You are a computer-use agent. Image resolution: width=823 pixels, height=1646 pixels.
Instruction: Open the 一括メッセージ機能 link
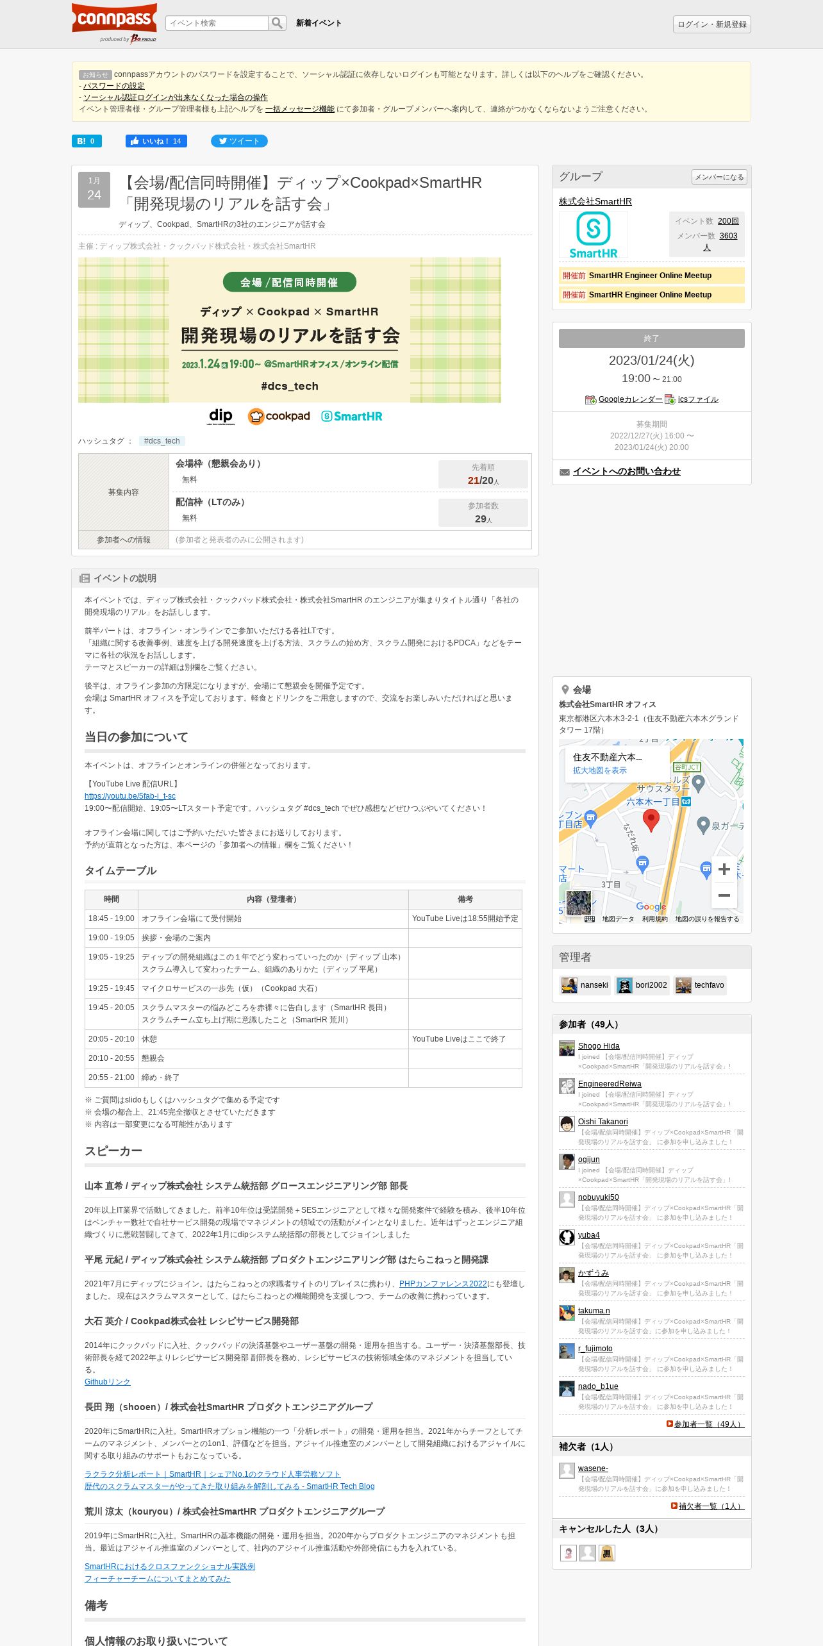(x=299, y=109)
